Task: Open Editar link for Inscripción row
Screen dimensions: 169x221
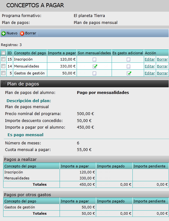Action: click(150, 59)
